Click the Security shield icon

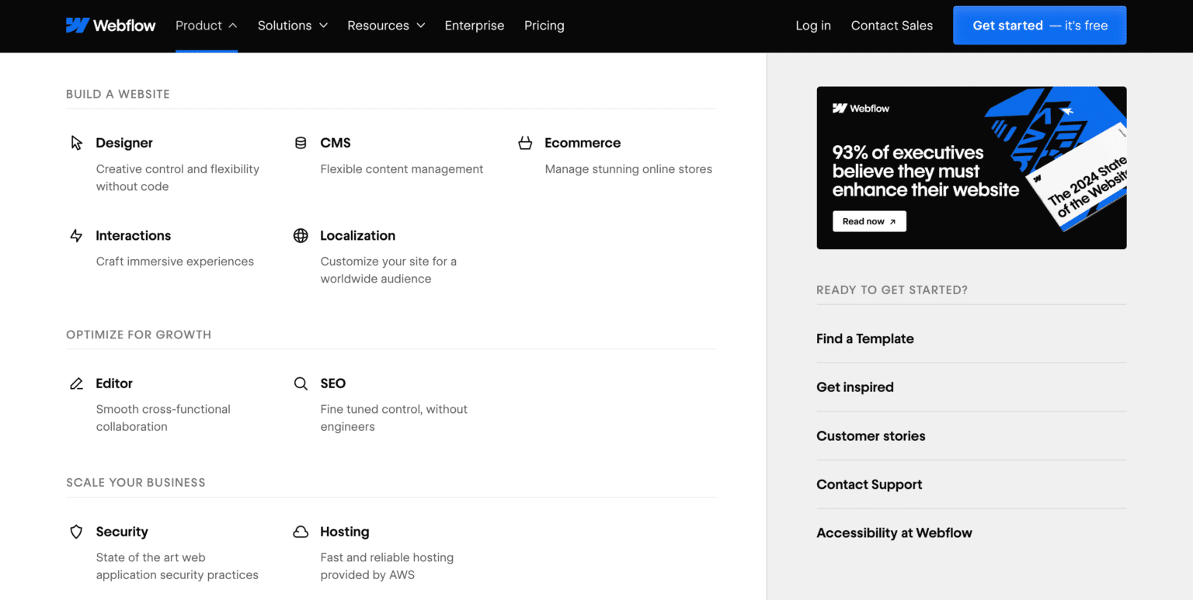point(76,532)
